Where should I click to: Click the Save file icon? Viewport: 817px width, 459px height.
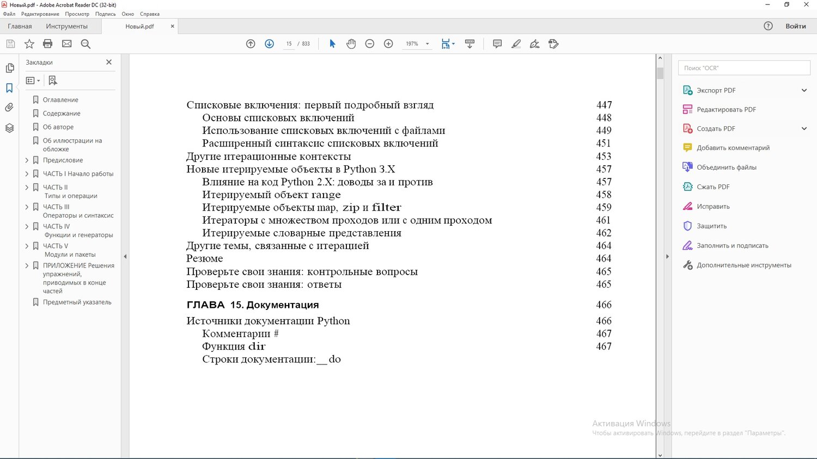coord(10,44)
